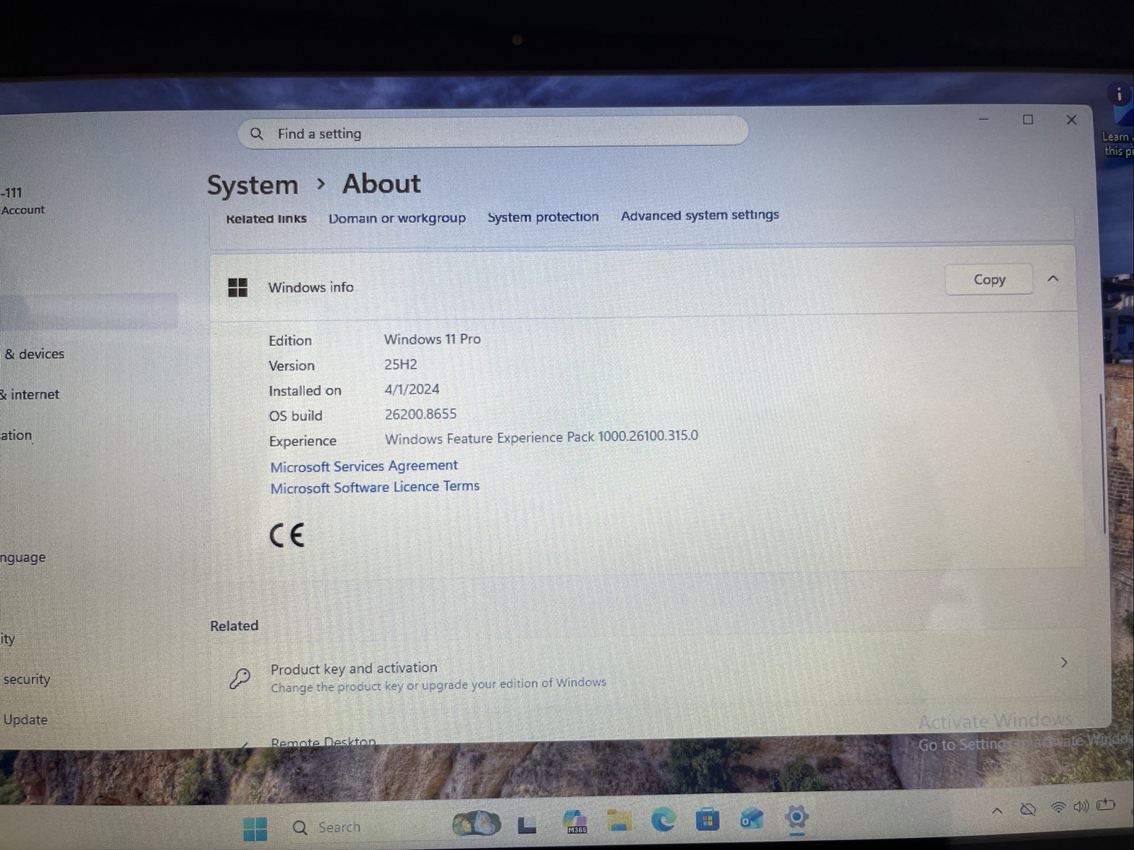The image size is (1134, 850).
Task: Select the '& internet' sidebar item
Action: click(30, 394)
